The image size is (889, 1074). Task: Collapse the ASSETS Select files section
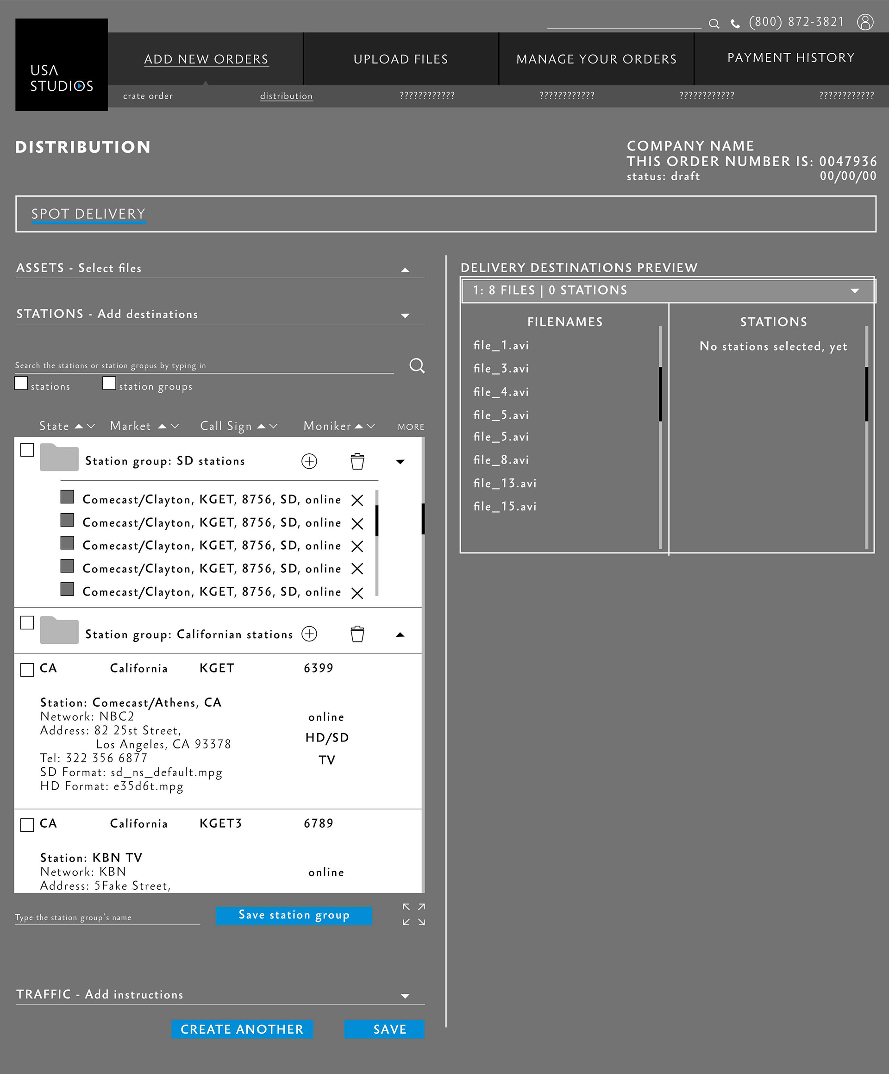[405, 270]
